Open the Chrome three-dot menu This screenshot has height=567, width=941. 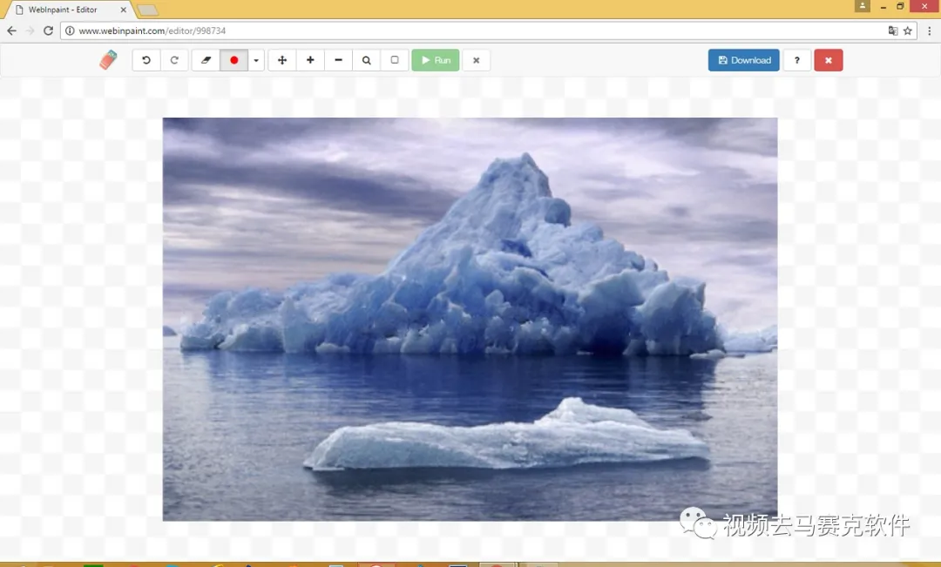click(x=929, y=30)
